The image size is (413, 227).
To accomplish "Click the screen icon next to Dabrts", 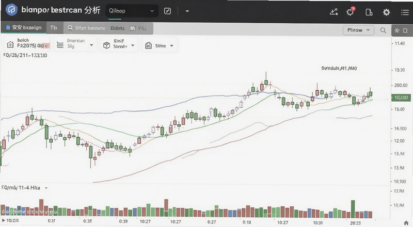I will point(133,28).
